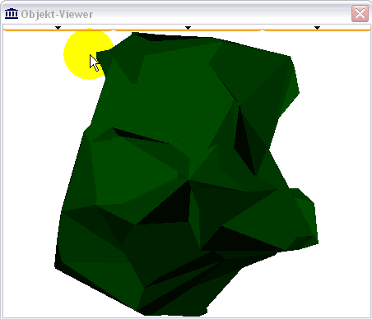Expand the middle collapsed panel arrow
Screen dimensions: 372x319
188,28
